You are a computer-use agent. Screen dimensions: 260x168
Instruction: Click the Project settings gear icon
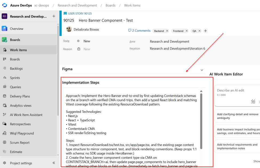tap(5, 163)
